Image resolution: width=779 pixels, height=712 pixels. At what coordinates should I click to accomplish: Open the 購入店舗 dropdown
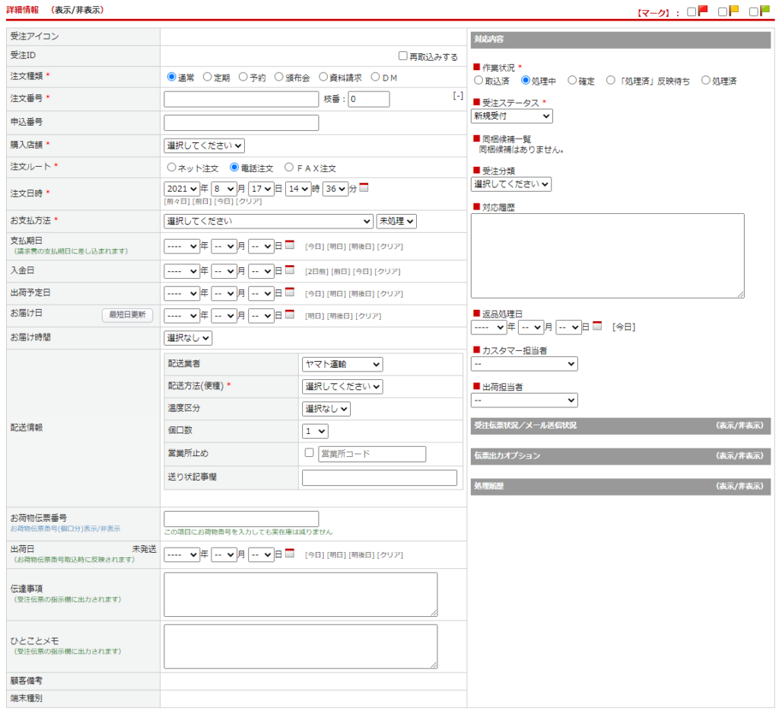[204, 145]
